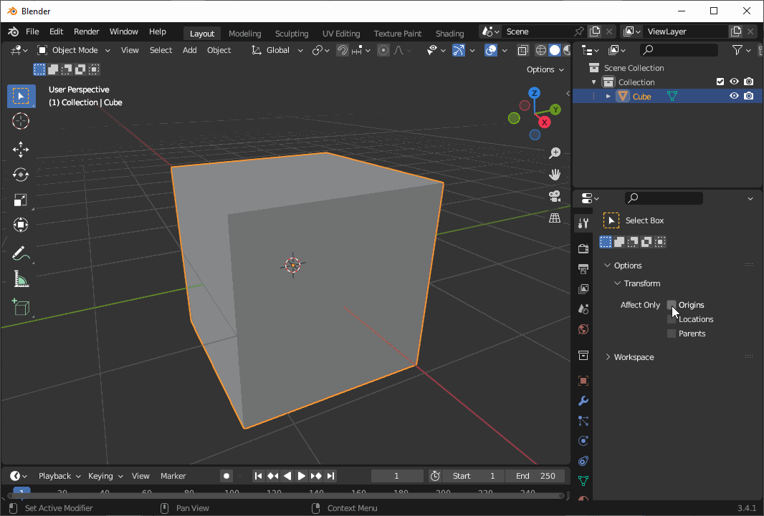Activate the Measure tool
This screenshot has width=764, height=516.
(x=20, y=279)
